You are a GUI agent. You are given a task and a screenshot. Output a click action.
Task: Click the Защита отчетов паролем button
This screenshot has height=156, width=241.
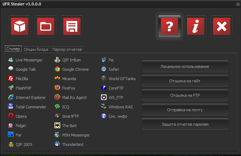coord(185,124)
